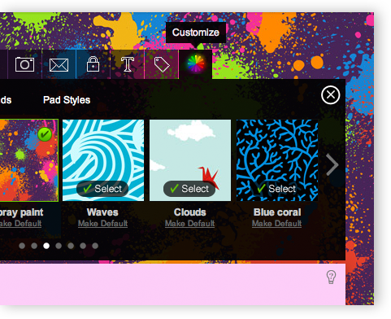Switch to the Pad Styles tab

[67, 100]
